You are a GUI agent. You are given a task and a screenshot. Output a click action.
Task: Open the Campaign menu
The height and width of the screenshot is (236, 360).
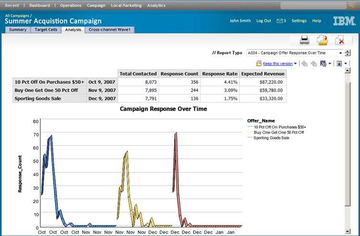96,6
